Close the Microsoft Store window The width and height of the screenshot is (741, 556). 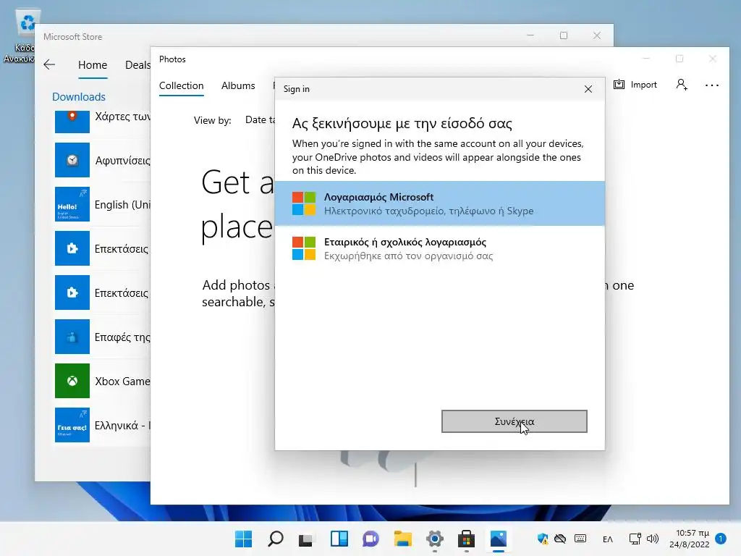597,35
